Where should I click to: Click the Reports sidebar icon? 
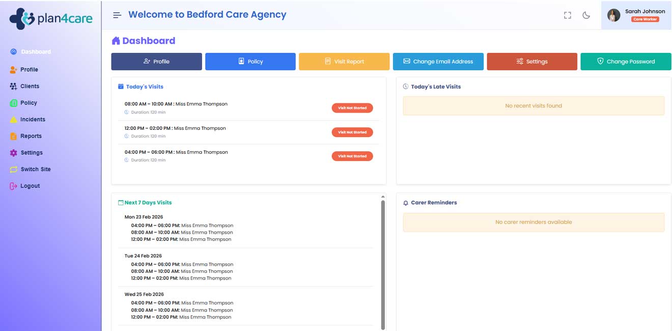tap(14, 136)
